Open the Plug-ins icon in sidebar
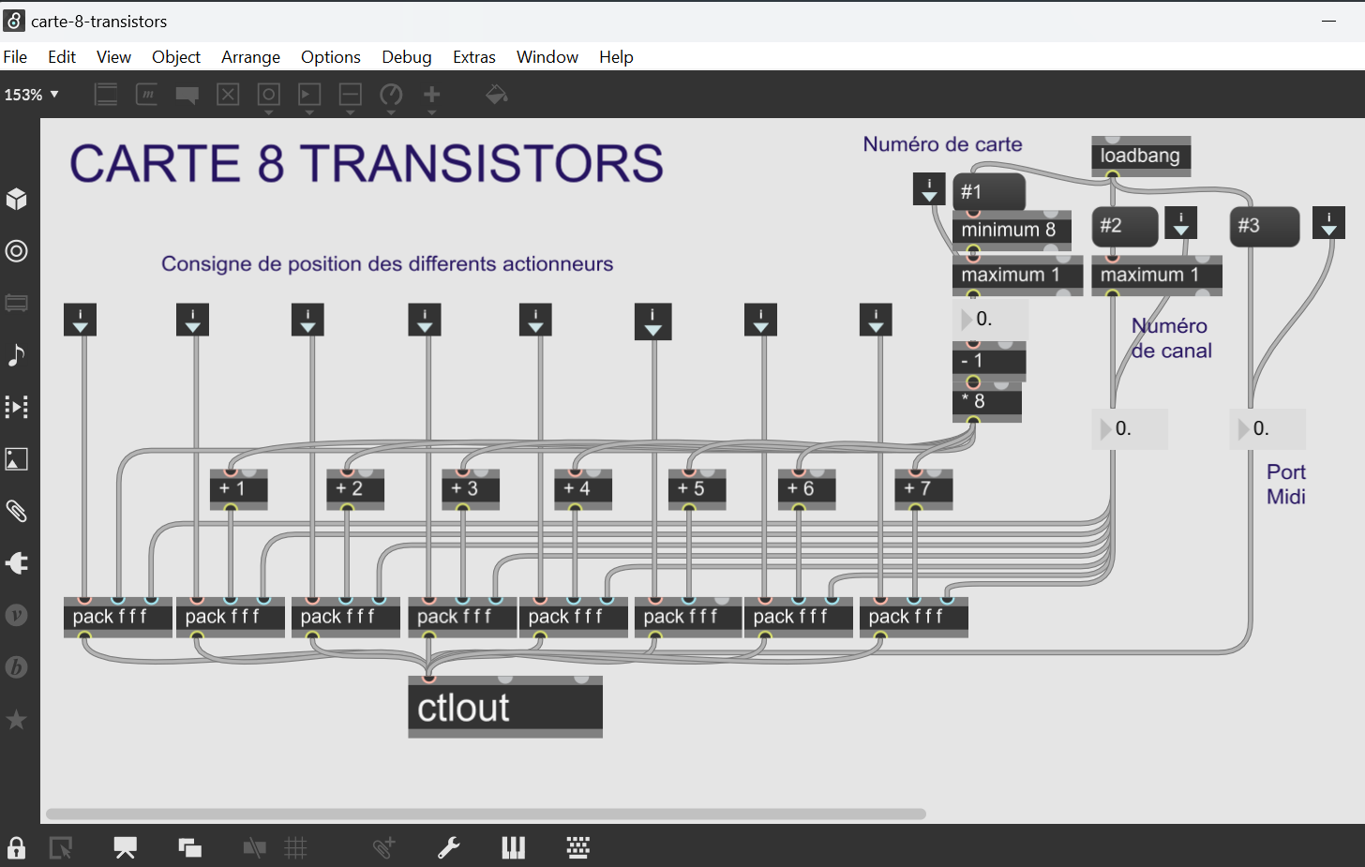This screenshot has width=1365, height=867. pyautogui.click(x=17, y=563)
